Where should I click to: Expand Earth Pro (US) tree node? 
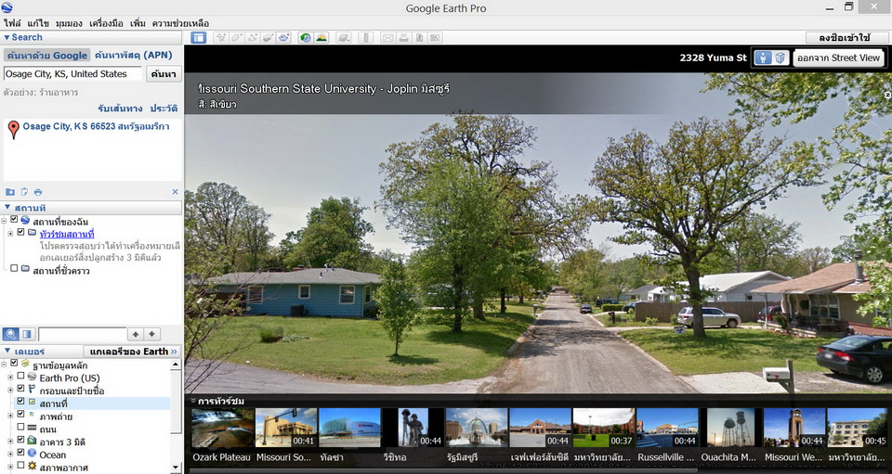[10, 377]
